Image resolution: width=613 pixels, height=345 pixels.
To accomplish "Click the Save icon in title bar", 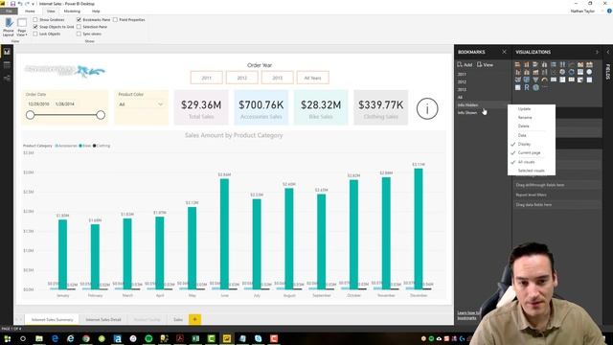I will coord(12,4).
